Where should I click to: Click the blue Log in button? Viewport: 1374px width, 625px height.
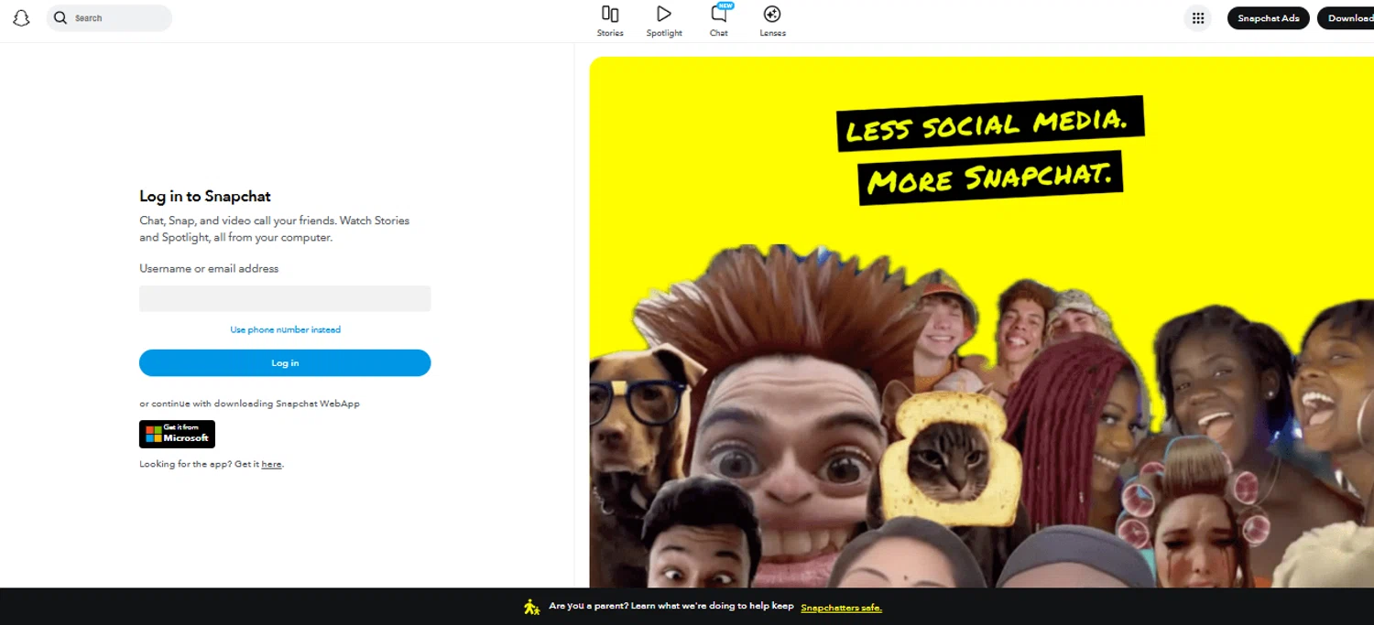pos(285,362)
